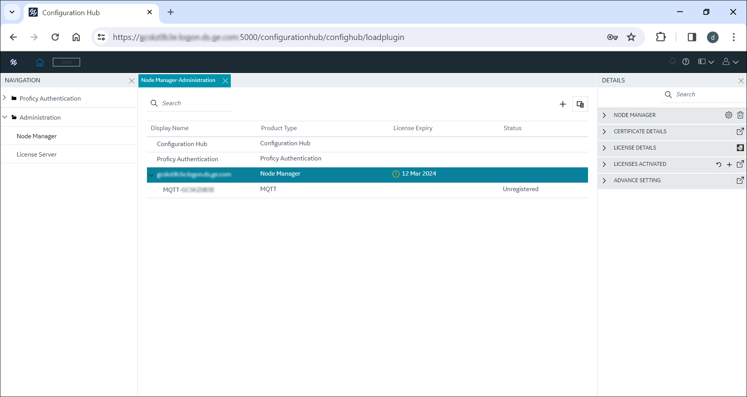Select the MQTT child row

pyautogui.click(x=367, y=190)
